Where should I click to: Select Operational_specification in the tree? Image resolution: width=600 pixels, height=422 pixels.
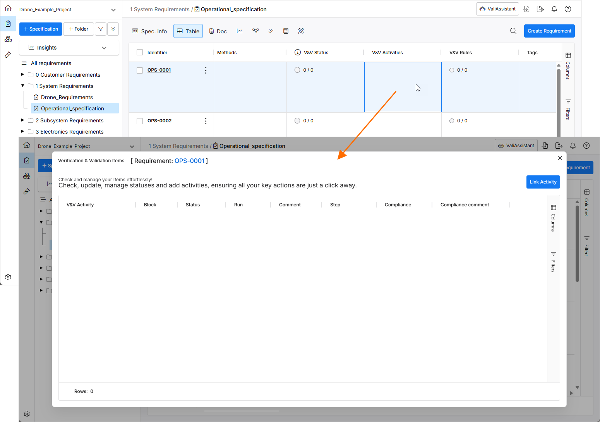click(75, 108)
